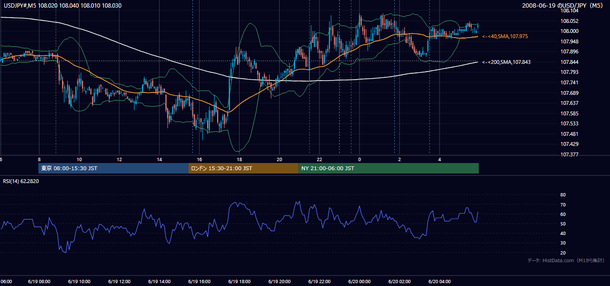The height and width of the screenshot is (286, 610).
Task: Click price axis value 107.533
Action: (x=569, y=123)
